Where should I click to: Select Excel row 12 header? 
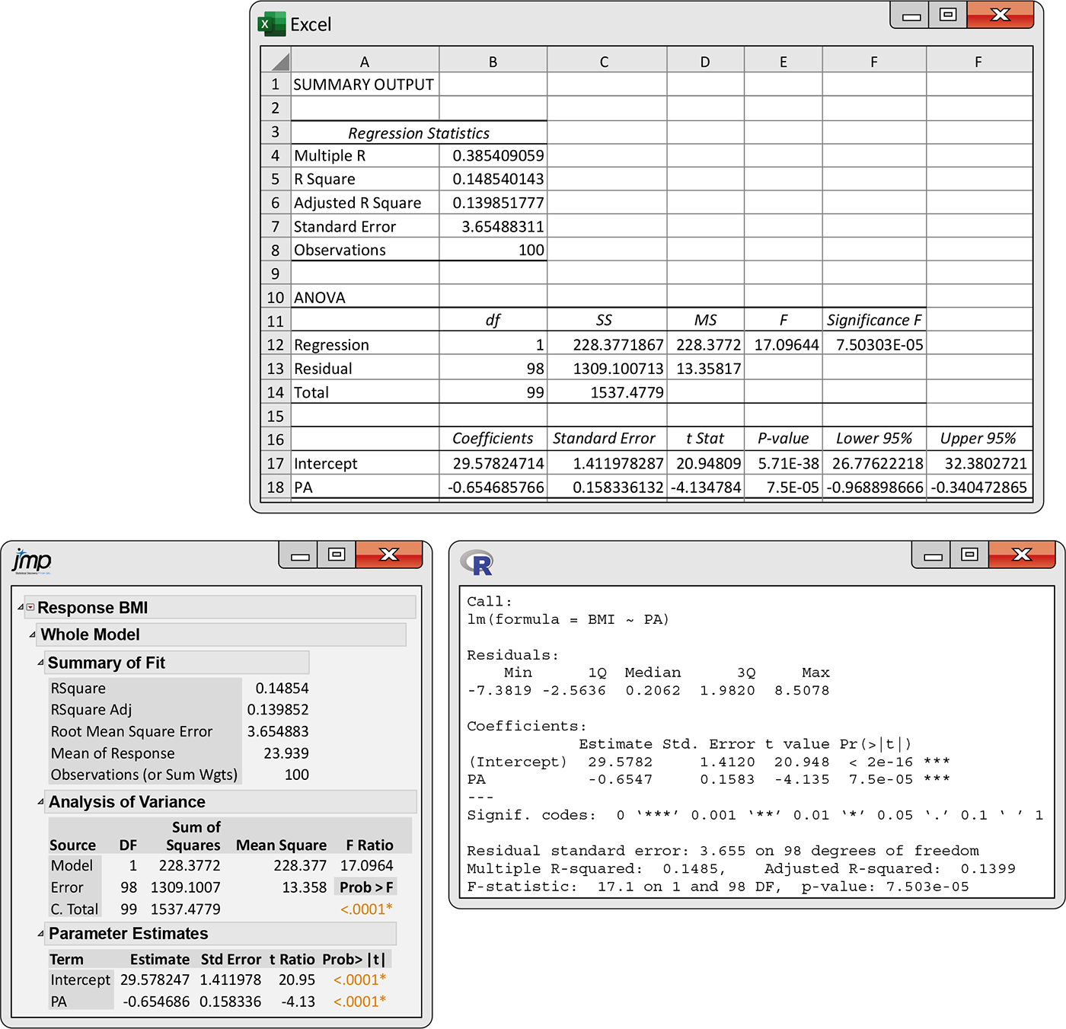pyautogui.click(x=276, y=345)
